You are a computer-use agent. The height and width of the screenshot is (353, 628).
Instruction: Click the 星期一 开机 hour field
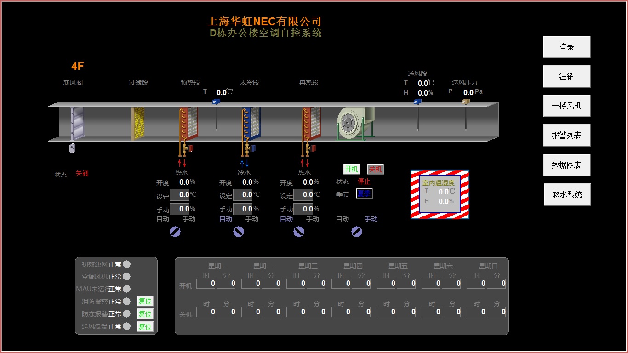[x=206, y=284]
